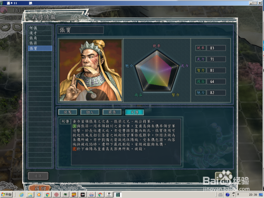
Task: Switch to the 關係 tab
Action: pyautogui.click(x=112, y=112)
